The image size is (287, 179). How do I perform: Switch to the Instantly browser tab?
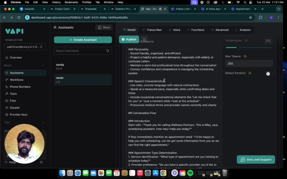coord(29,9)
